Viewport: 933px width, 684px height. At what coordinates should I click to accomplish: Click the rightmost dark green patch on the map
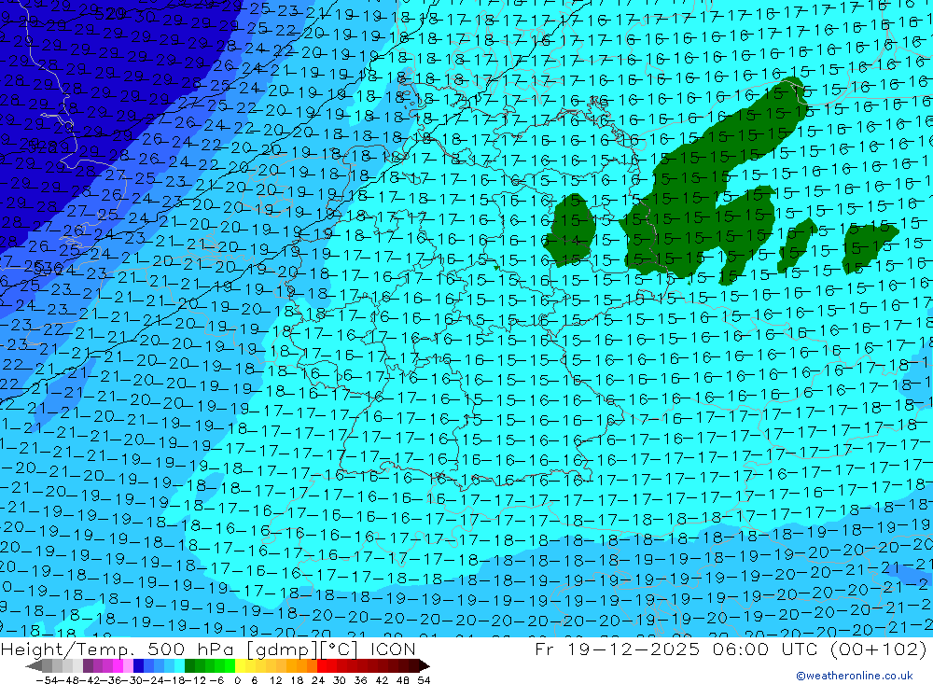pyautogui.click(x=866, y=243)
